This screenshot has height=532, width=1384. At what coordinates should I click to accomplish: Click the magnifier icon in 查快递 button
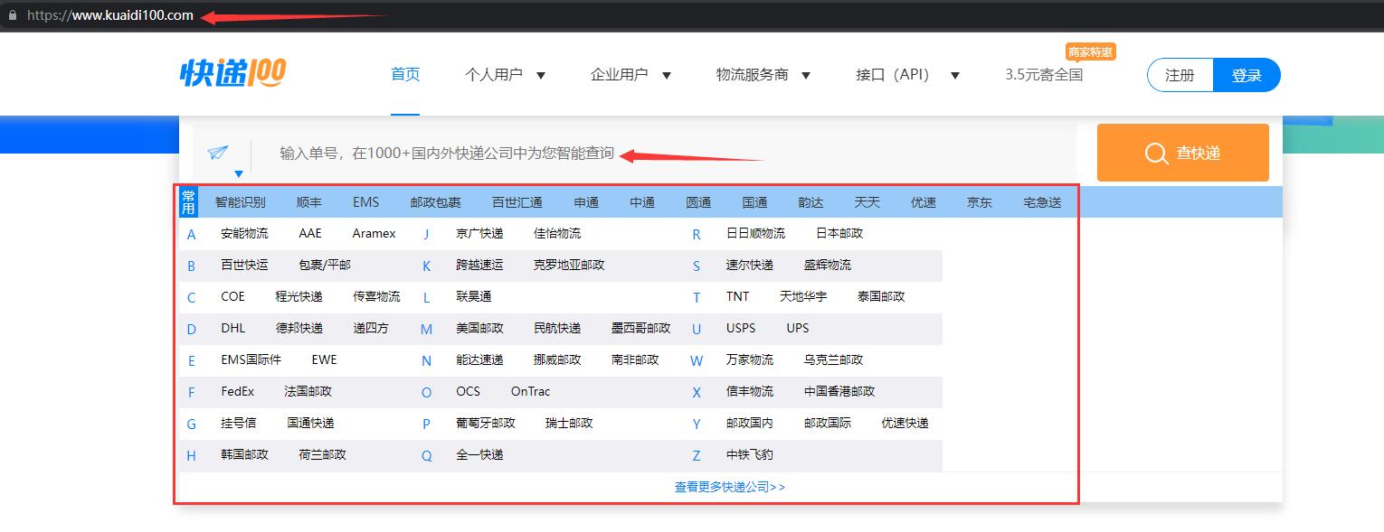point(1156,154)
